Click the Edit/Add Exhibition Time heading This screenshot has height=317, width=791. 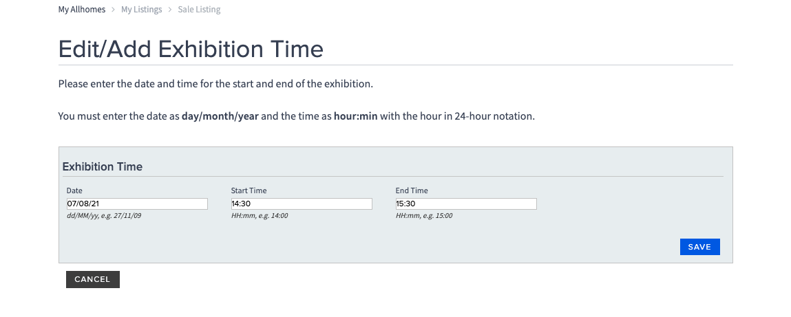tap(191, 50)
